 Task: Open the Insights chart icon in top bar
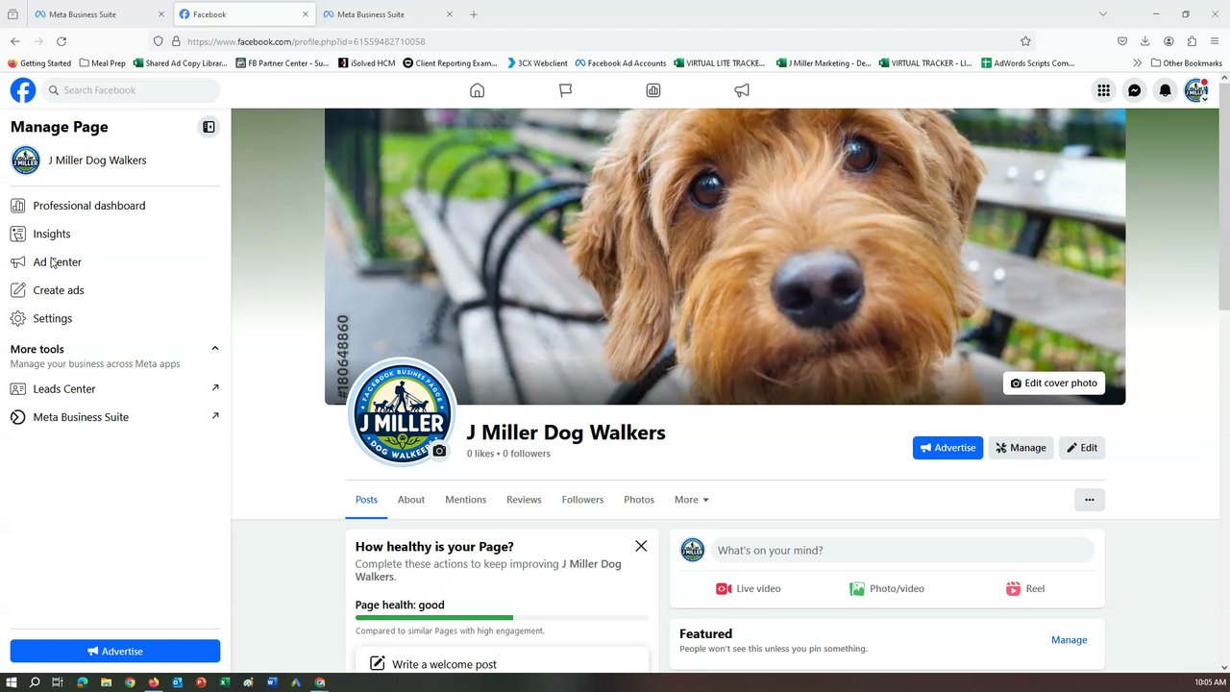click(x=653, y=90)
